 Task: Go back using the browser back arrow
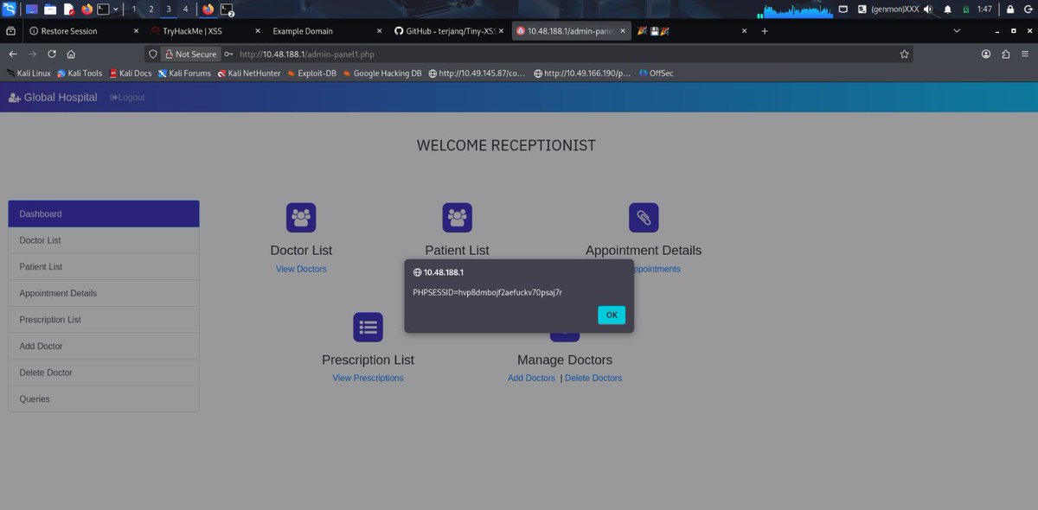pos(13,54)
